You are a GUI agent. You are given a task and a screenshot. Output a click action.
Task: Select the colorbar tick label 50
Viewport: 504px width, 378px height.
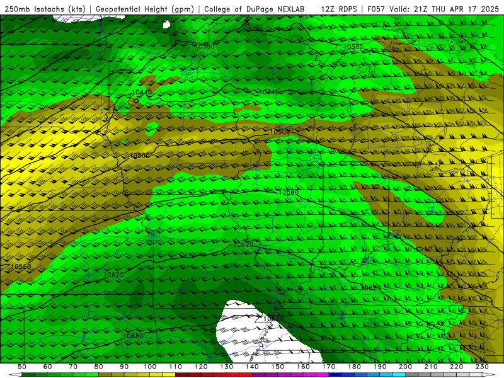tap(22, 367)
